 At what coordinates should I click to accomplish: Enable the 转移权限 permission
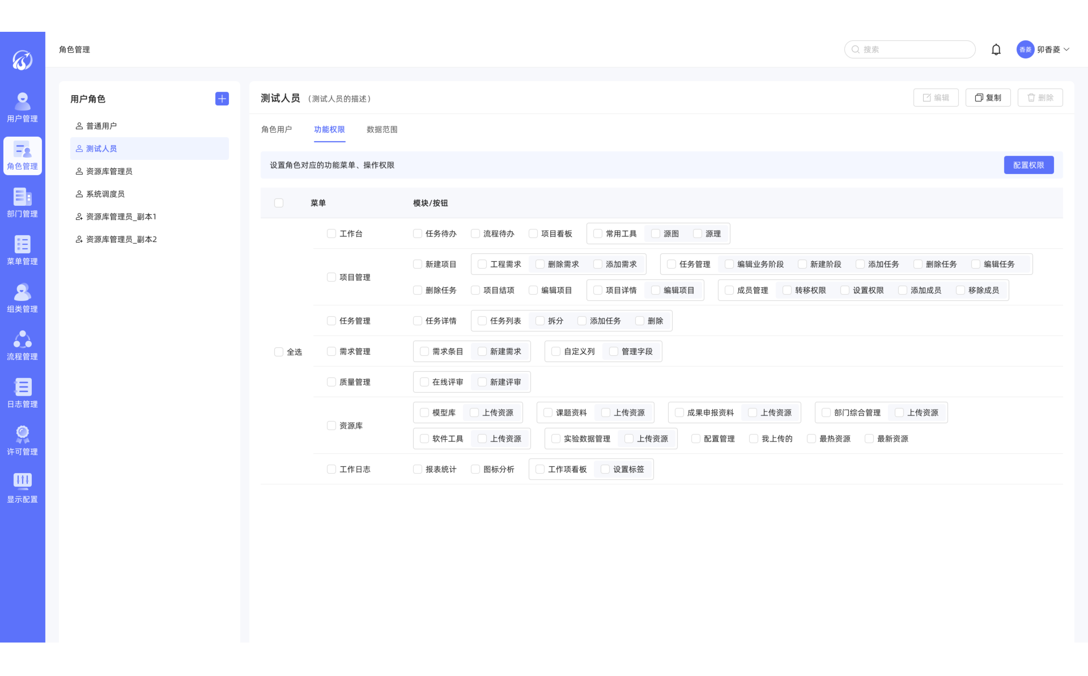(787, 290)
